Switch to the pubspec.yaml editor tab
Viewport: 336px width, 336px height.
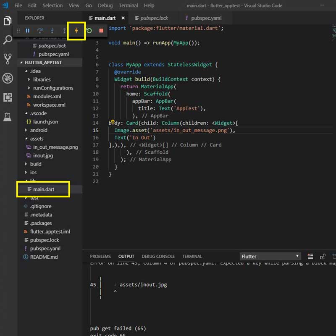coord(206,18)
